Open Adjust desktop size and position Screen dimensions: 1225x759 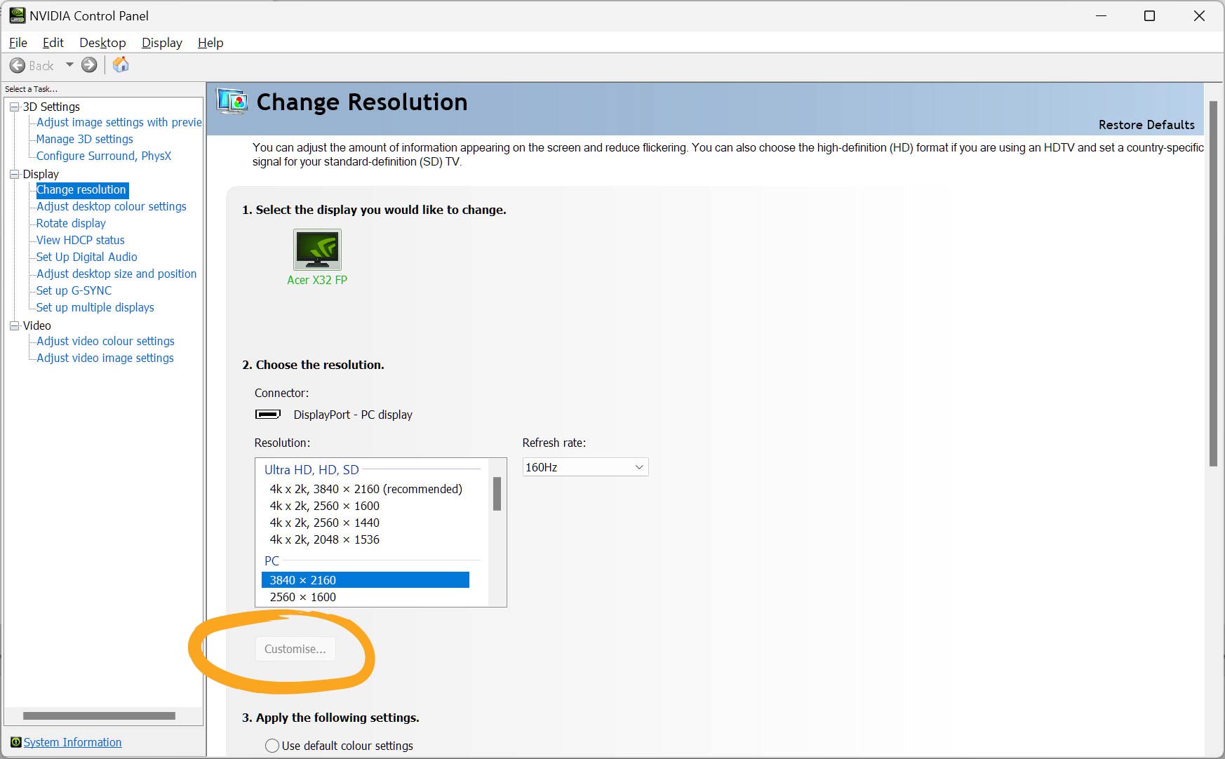tap(116, 274)
